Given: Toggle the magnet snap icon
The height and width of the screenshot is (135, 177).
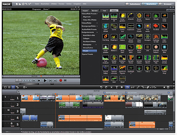Looking at the screenshot, I should coord(127,87).
